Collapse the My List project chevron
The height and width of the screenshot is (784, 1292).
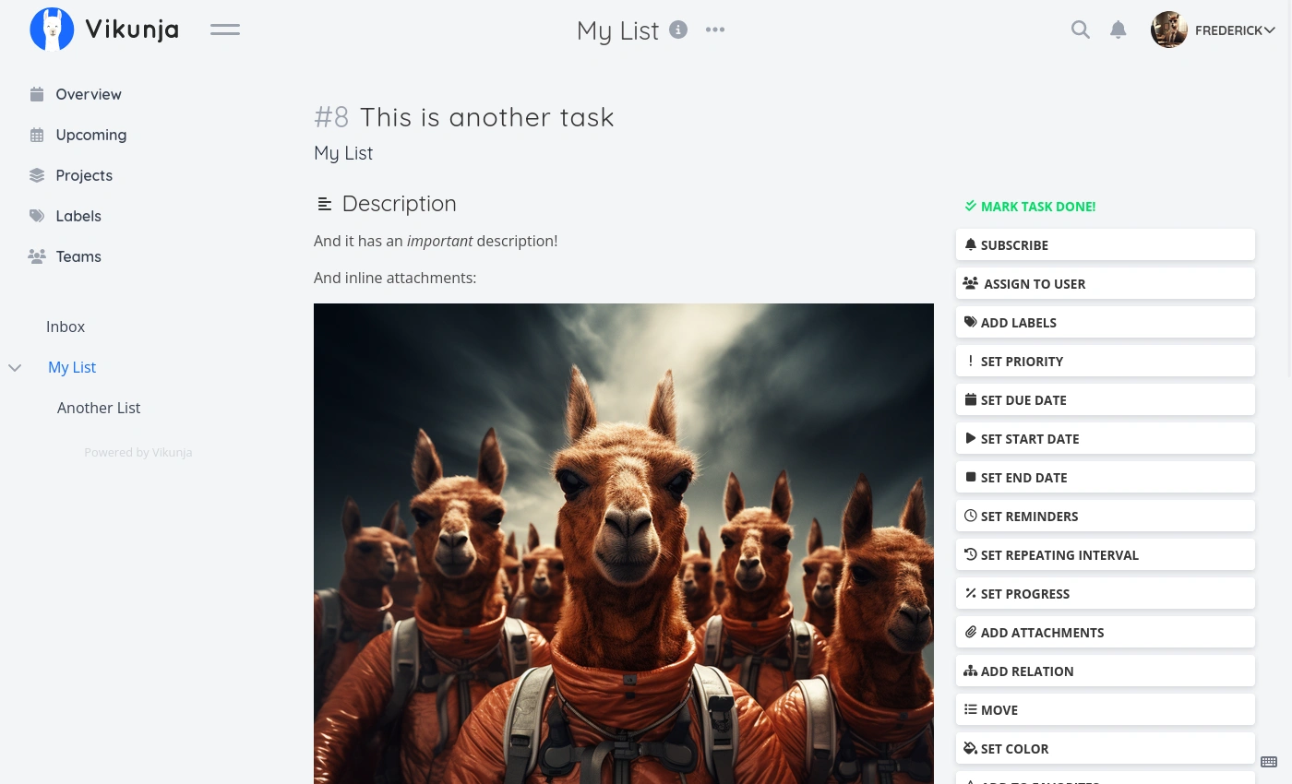tap(15, 367)
